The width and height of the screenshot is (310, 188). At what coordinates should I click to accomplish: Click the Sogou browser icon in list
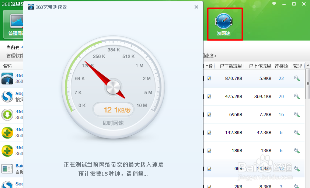(x=7, y=97)
